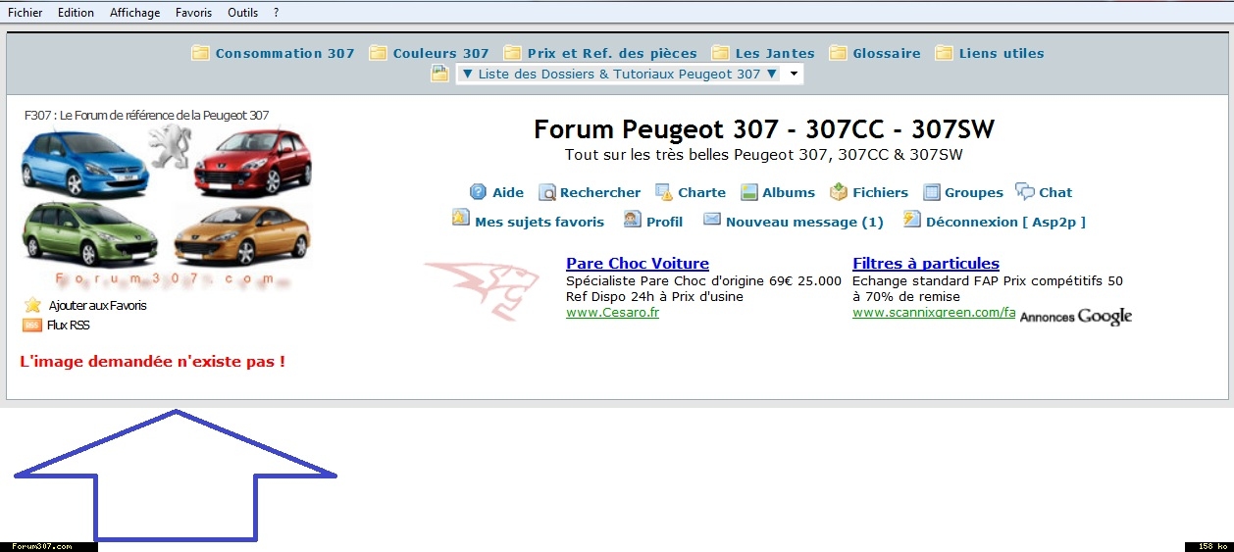Screen dimensions: 1234x552
Task: Click the Chat speech bubble icon
Action: (1025, 191)
